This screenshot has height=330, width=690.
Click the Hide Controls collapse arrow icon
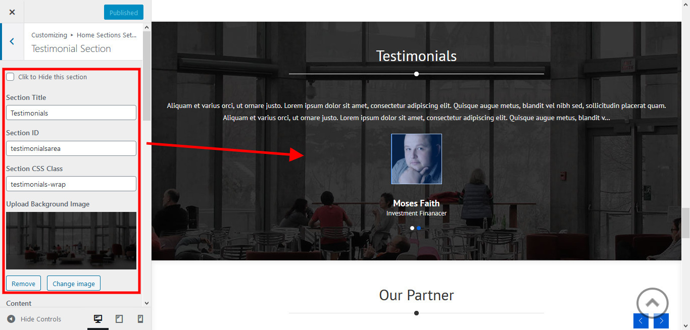point(11,319)
